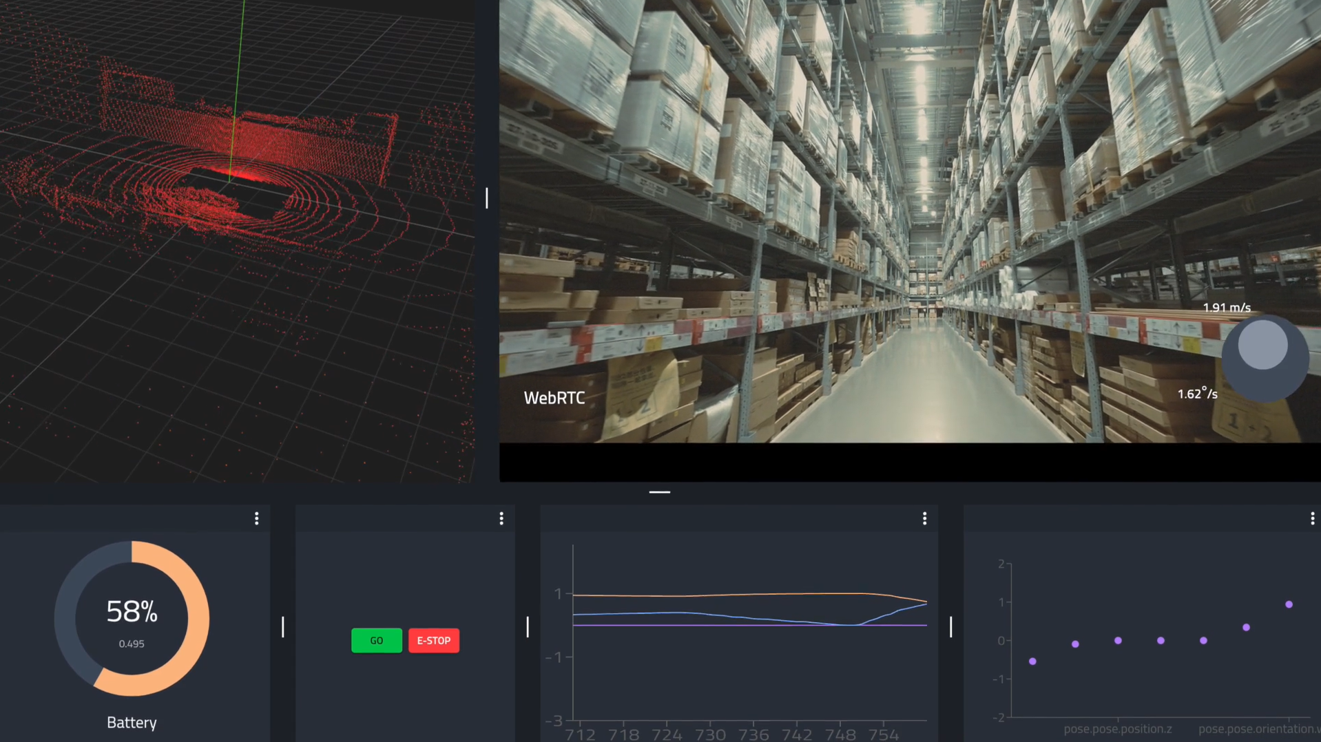Click the Battery label

(x=132, y=723)
